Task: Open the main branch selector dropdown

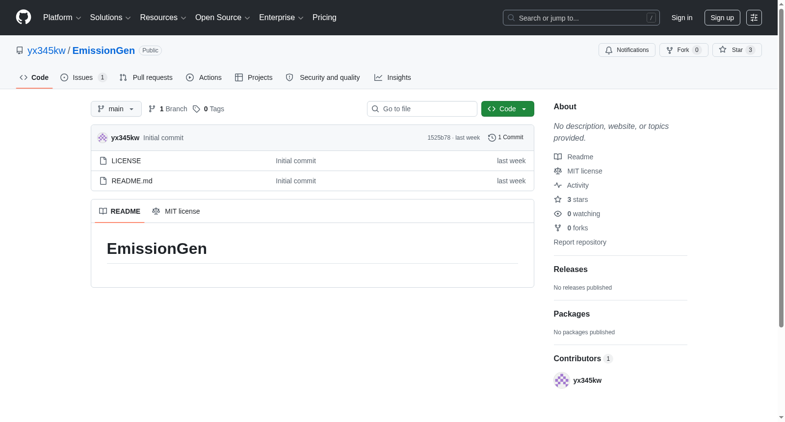Action: 116,109
